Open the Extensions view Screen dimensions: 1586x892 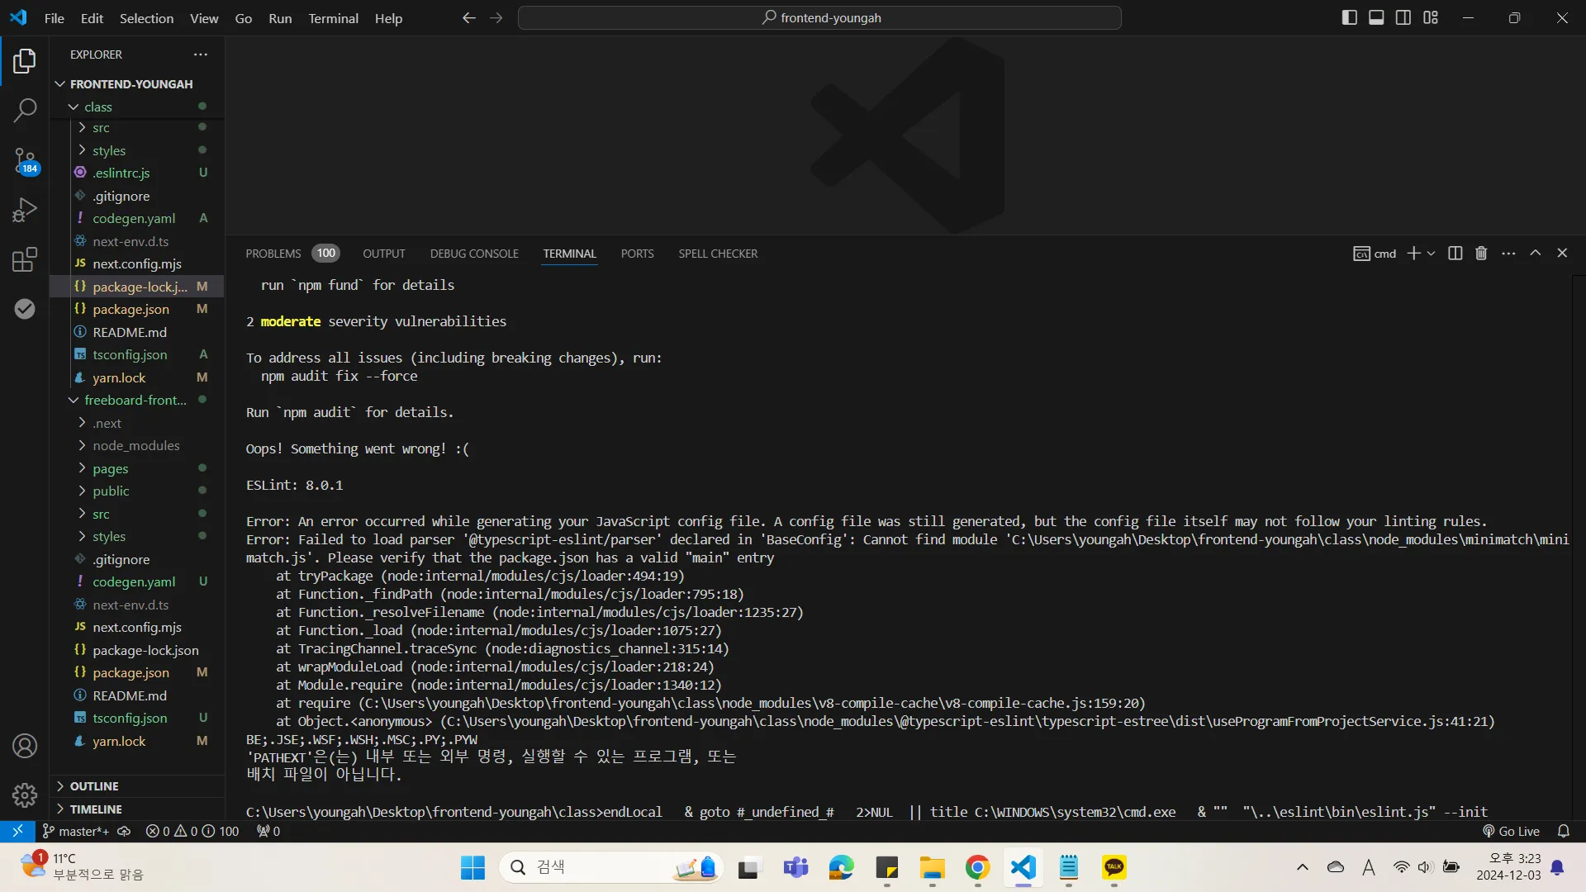[x=25, y=259]
